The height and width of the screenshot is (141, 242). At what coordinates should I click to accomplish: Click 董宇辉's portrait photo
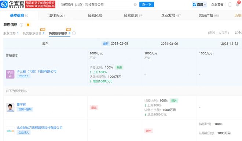coord(10,107)
